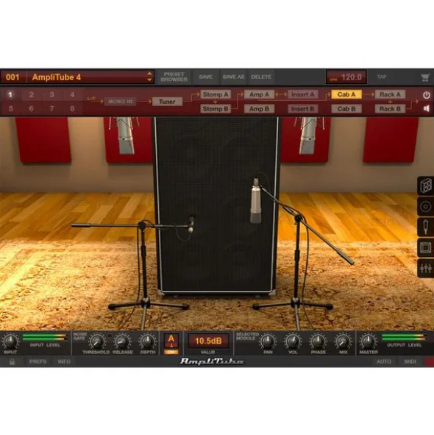Open the Amp B module
Image resolution: width=434 pixels, height=435 pixels.
click(259, 109)
